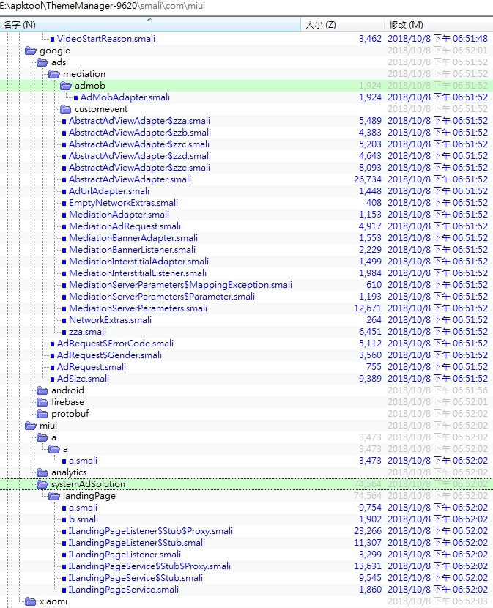Select MediationInterstitialListener.smali file
The width and height of the screenshot is (493, 608).
(x=138, y=273)
